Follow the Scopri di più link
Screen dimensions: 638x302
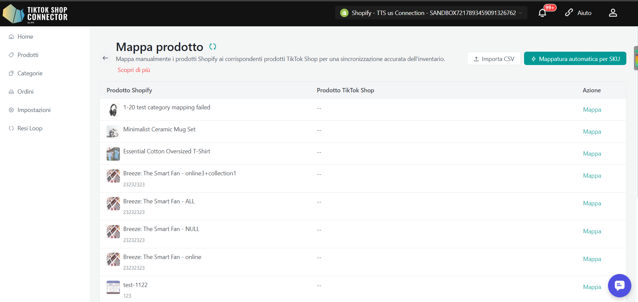pos(134,70)
